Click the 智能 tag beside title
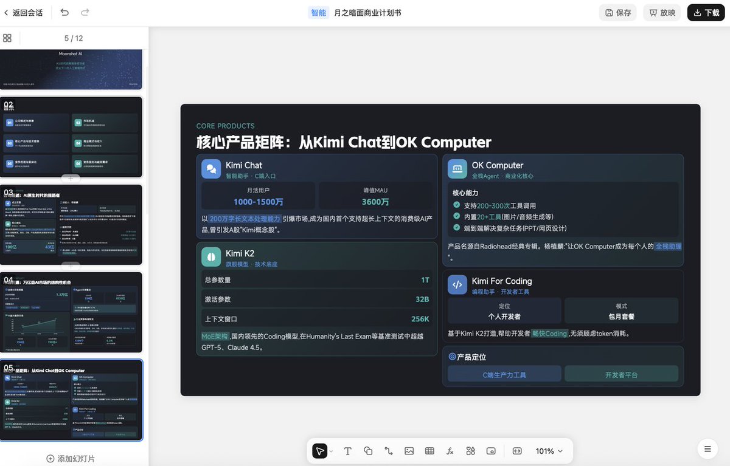Screen dimensions: 730x466 coord(318,13)
